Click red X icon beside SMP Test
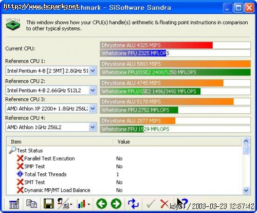The height and width of the screenshot is (213, 257). (20, 166)
